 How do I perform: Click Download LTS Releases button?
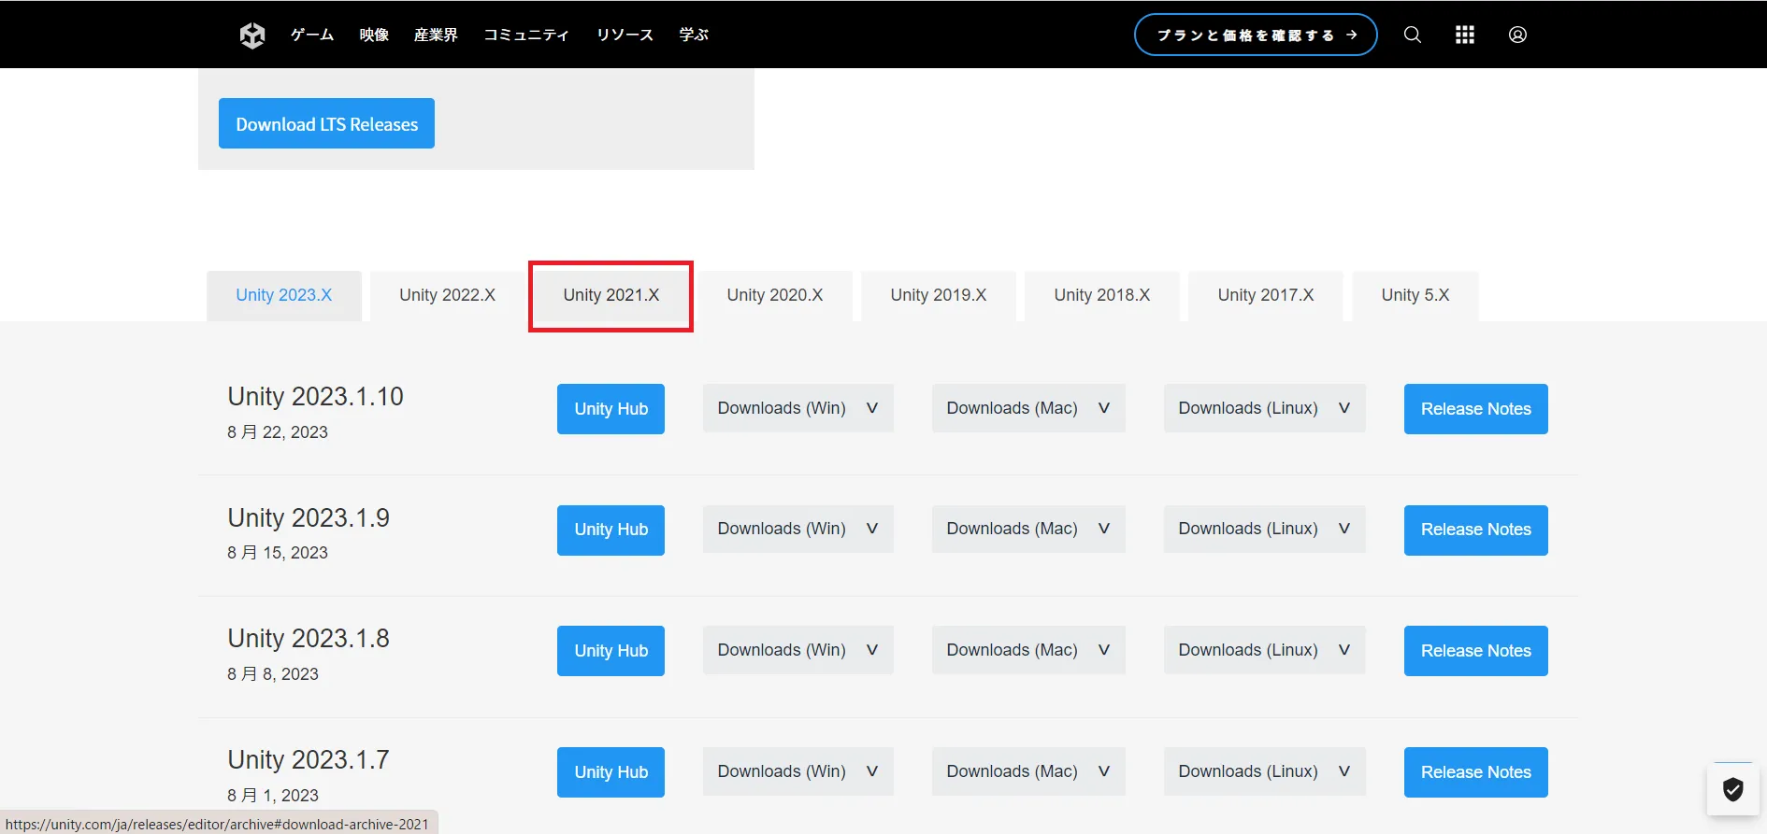(x=326, y=123)
